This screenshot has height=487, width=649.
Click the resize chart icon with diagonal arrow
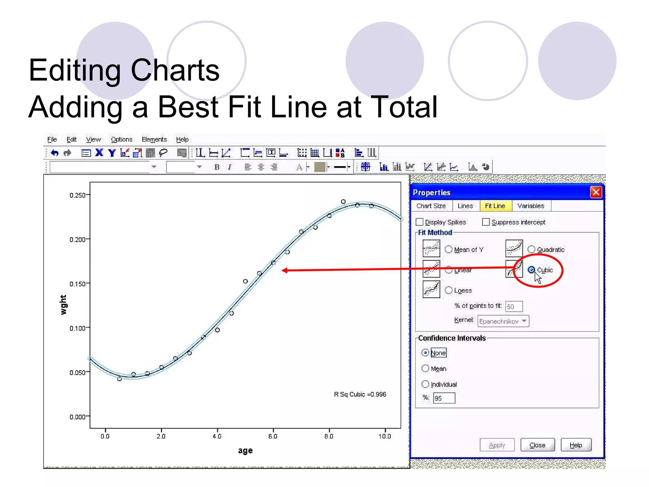pos(138,153)
